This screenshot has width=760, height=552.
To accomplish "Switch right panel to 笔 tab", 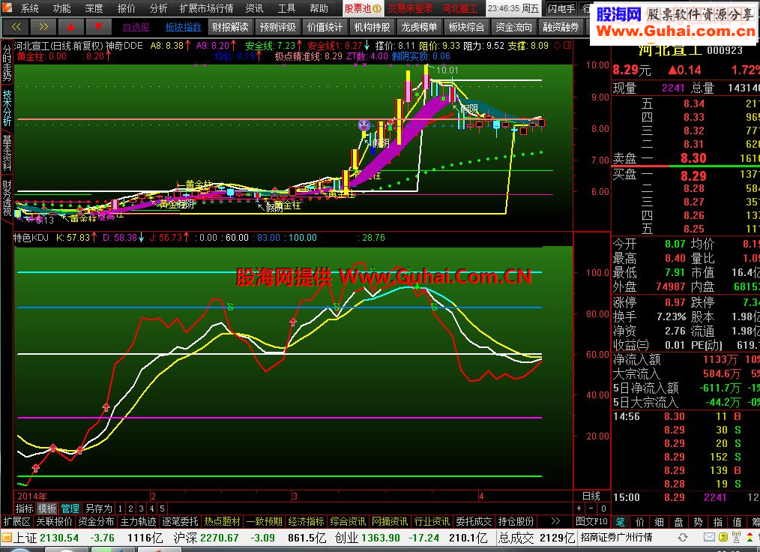I will coord(620,522).
